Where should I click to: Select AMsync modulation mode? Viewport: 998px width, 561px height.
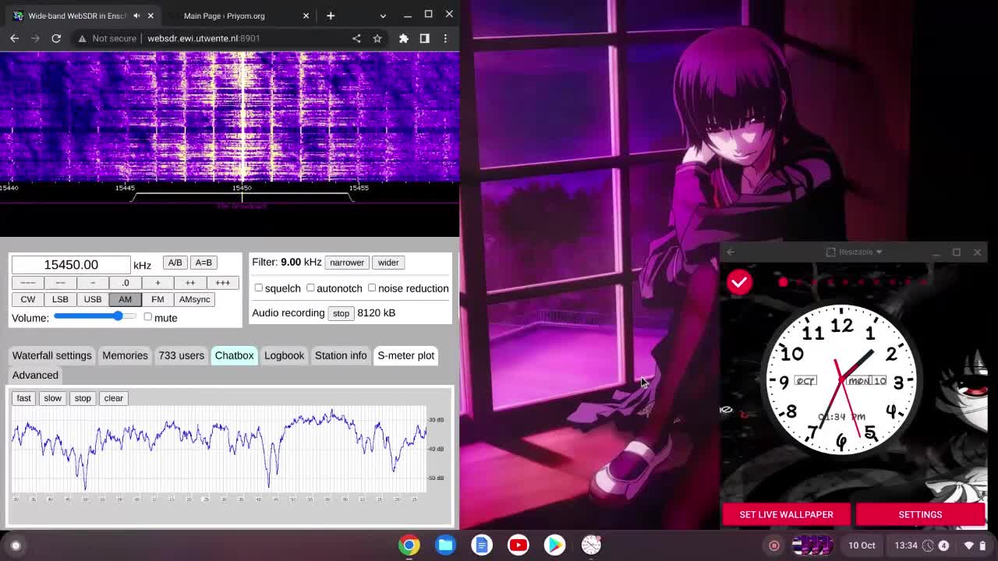click(195, 299)
